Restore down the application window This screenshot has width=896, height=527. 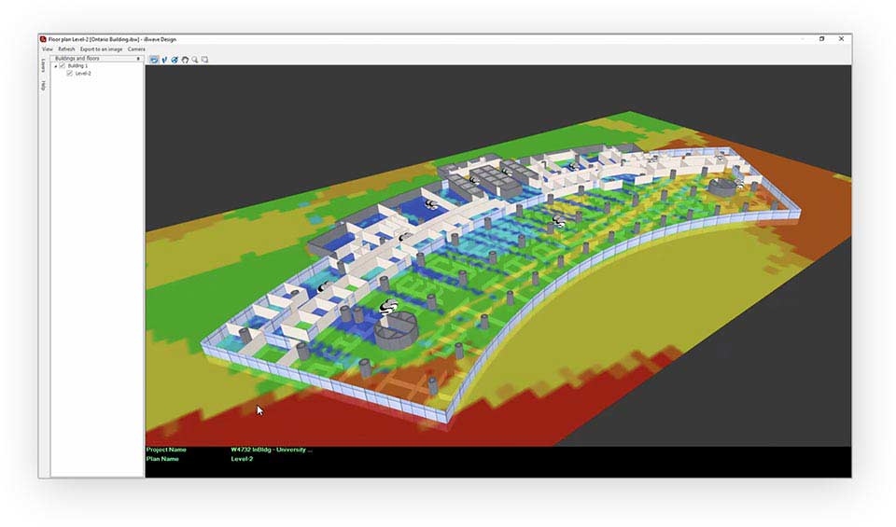pyautogui.click(x=822, y=39)
